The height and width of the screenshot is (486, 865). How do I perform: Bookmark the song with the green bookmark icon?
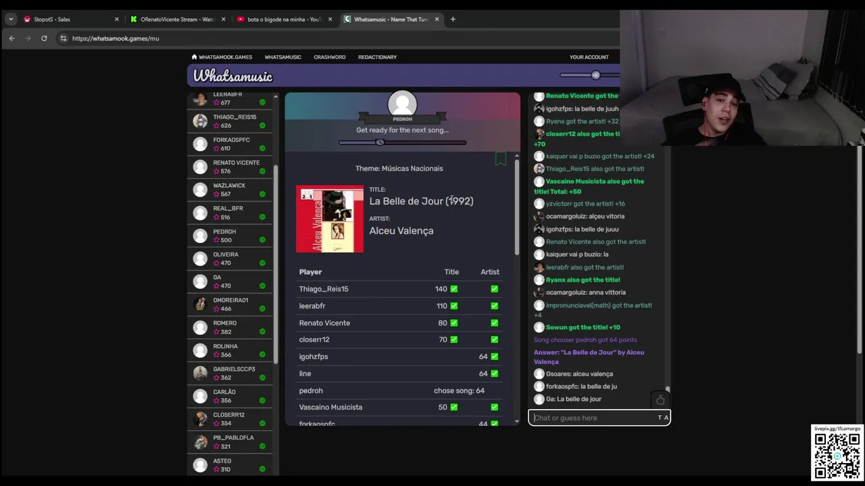click(x=501, y=159)
